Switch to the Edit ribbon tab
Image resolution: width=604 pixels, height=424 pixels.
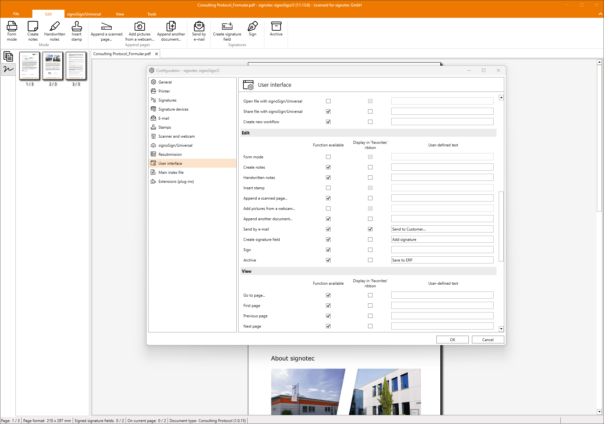point(48,14)
